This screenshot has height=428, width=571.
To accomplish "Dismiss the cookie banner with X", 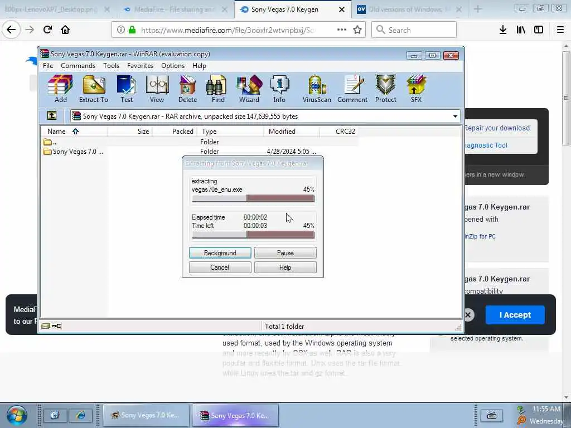I will [468, 315].
